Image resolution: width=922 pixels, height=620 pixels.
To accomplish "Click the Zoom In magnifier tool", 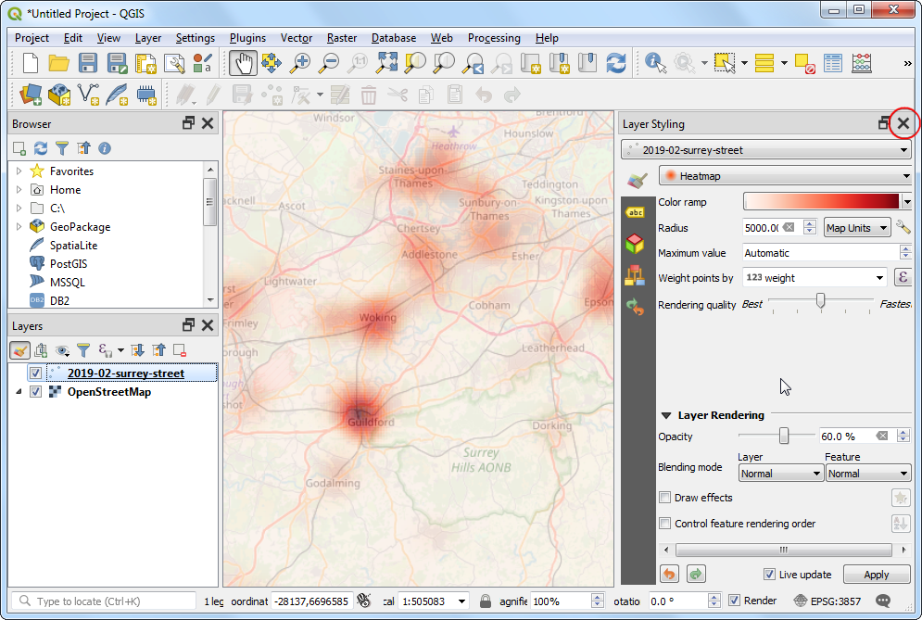I will [300, 63].
